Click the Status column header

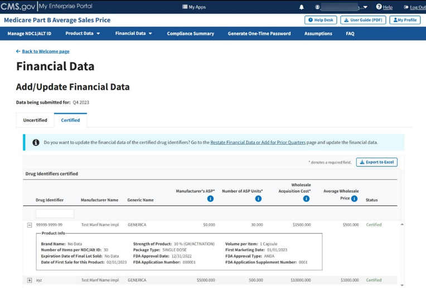[372, 200]
